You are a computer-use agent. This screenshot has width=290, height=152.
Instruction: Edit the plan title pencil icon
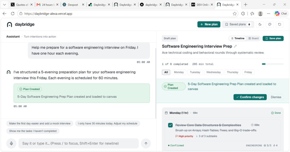[x=235, y=46]
